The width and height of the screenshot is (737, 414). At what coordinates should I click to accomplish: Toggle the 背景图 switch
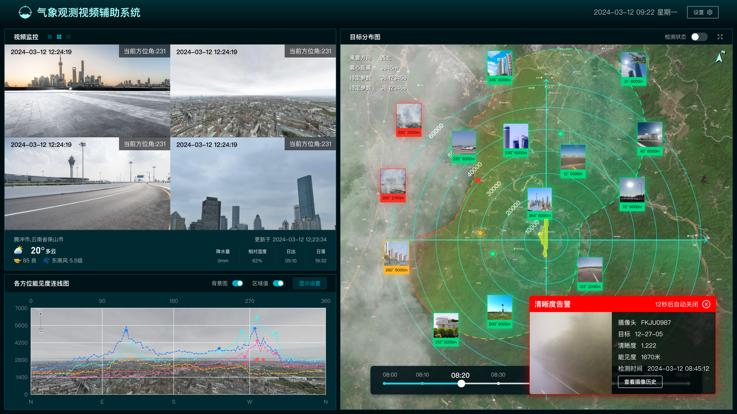tap(238, 283)
